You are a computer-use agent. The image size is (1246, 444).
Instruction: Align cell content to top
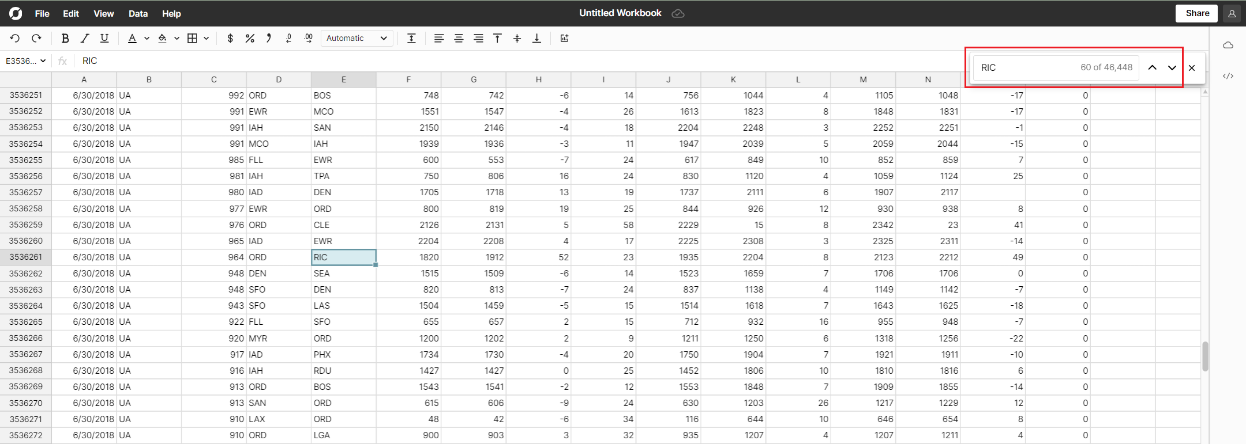(x=497, y=39)
